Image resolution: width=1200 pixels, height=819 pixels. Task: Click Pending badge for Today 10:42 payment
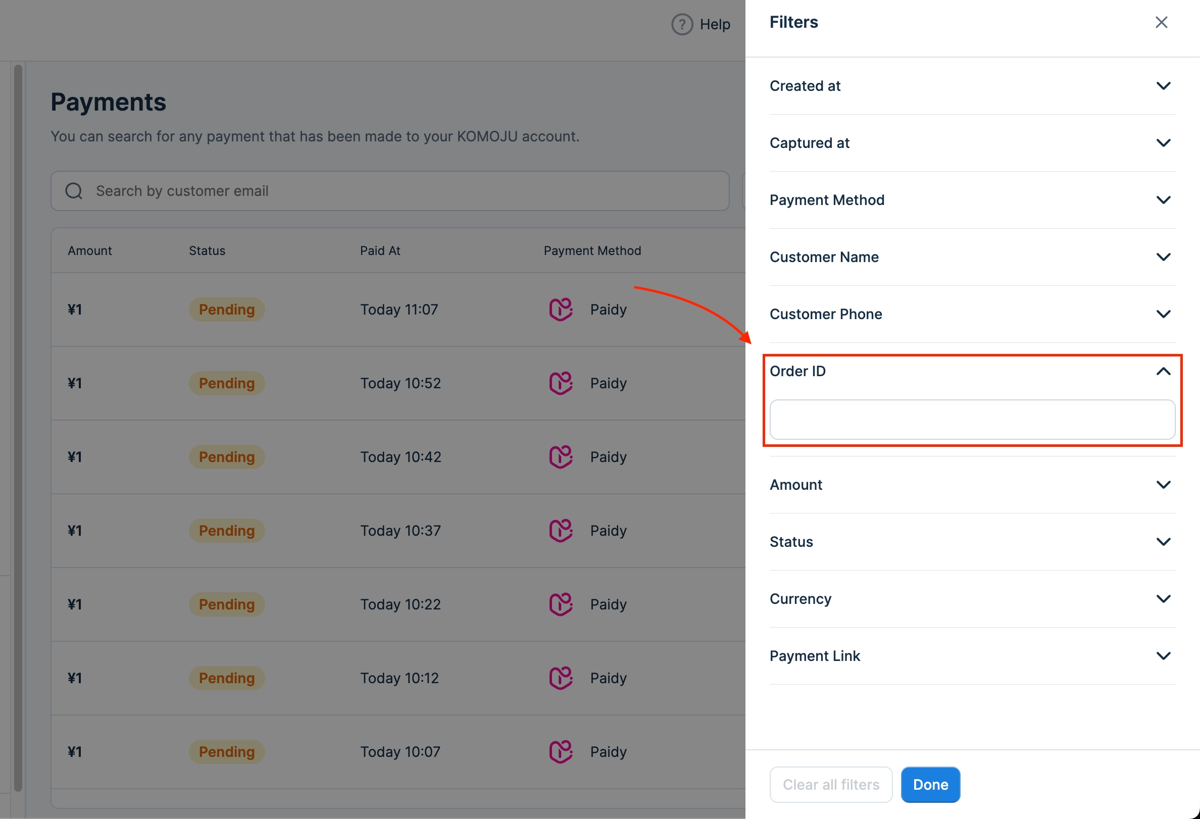click(x=227, y=457)
